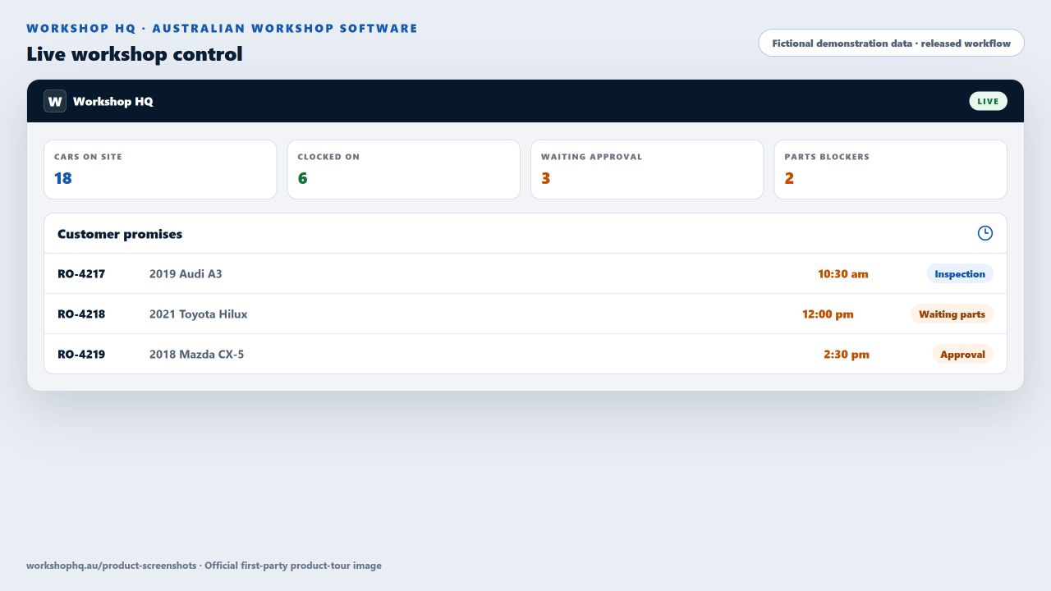1051x591 pixels.
Task: Click the Waiting parts status tag
Action: [x=952, y=314]
